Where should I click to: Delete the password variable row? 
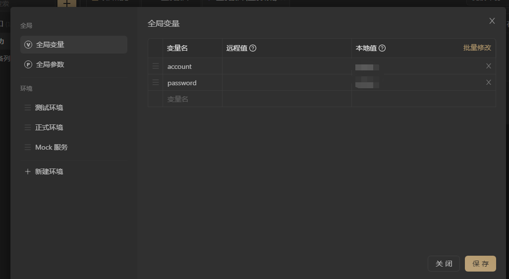coord(488,82)
